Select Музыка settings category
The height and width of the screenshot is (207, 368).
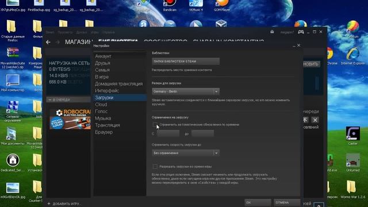(120, 118)
